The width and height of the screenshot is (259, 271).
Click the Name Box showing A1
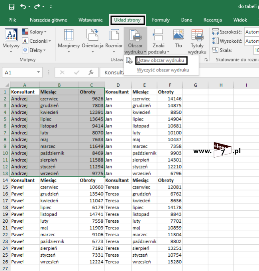(19, 72)
